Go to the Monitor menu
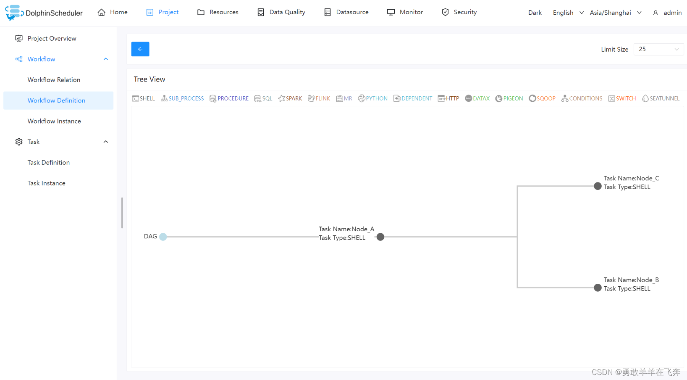 click(405, 12)
